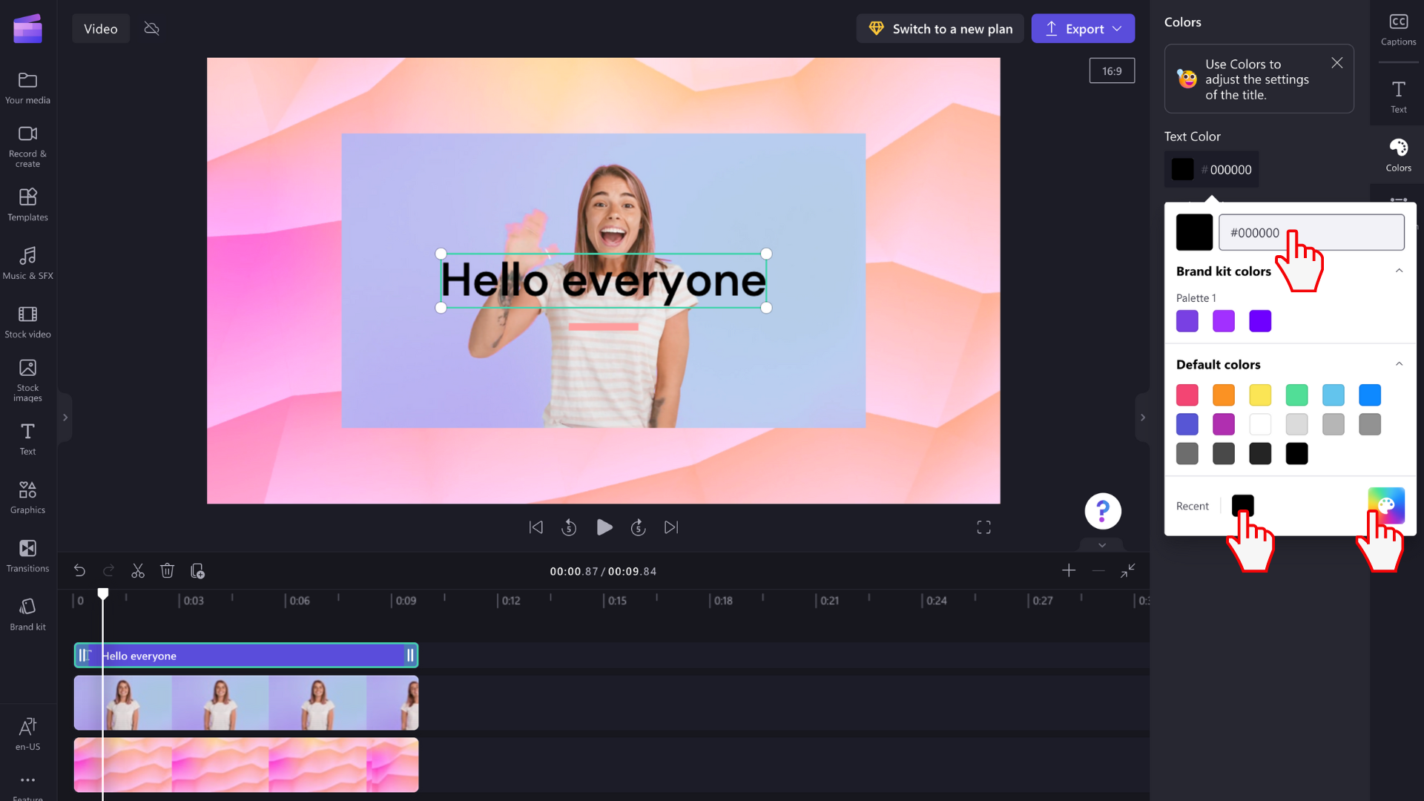Click the Export button

pos(1084,28)
